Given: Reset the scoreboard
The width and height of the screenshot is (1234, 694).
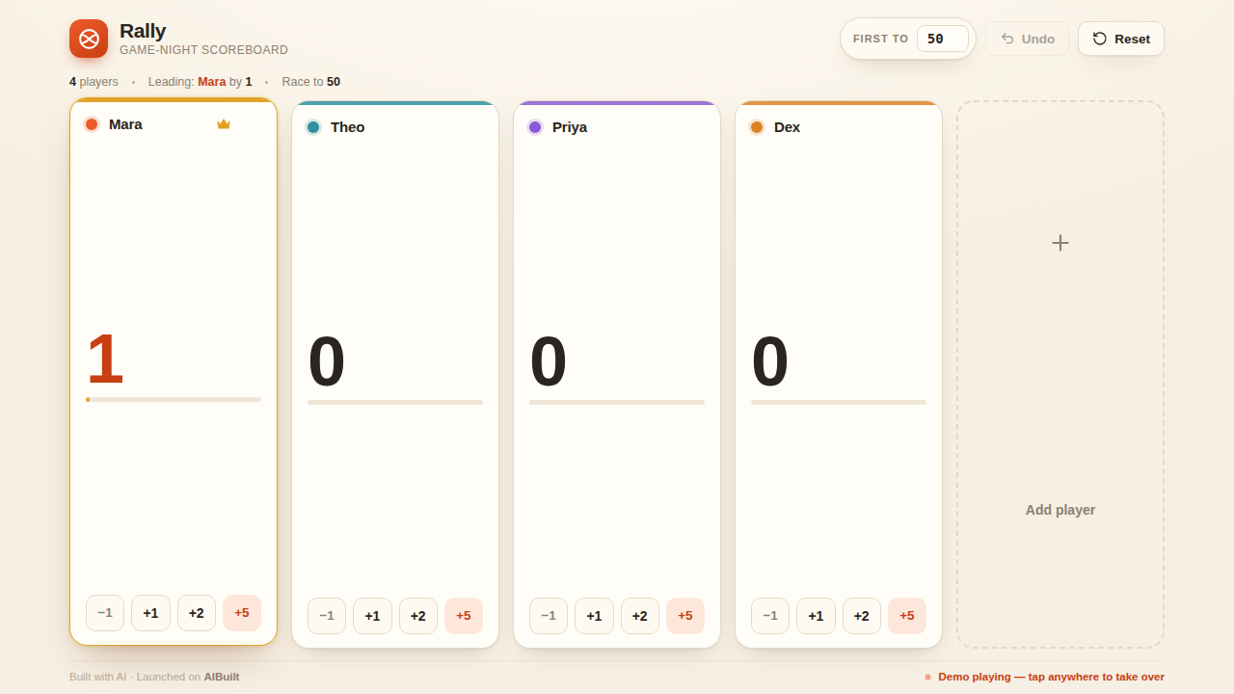Looking at the screenshot, I should tap(1121, 39).
